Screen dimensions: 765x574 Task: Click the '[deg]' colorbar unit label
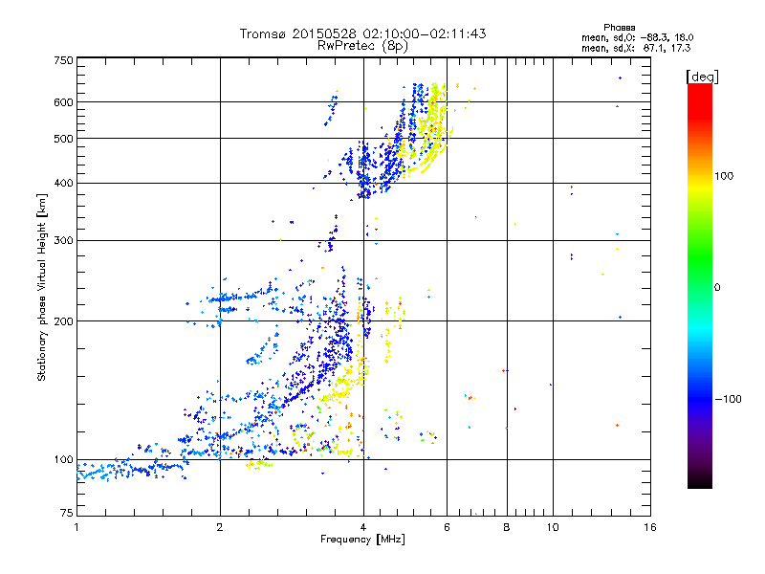coord(702,77)
